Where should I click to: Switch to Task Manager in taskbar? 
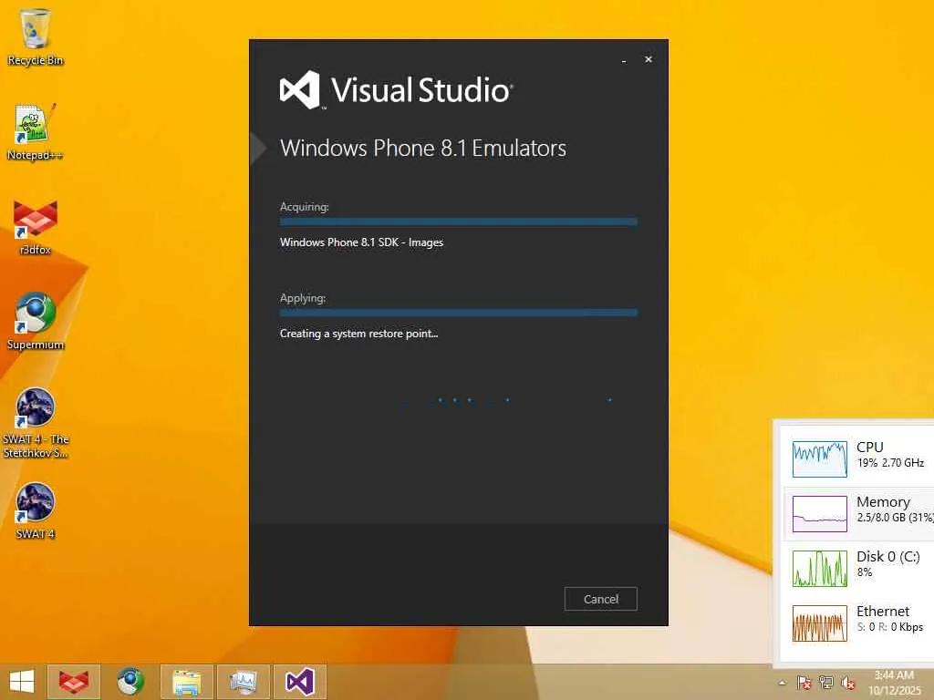click(243, 682)
